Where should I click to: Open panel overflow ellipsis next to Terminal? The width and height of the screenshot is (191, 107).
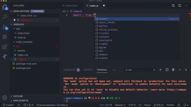pyautogui.click(x=114, y=70)
